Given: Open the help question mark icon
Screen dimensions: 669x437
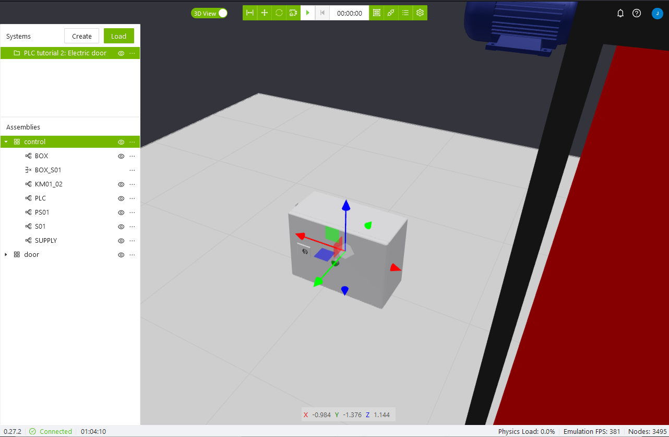Looking at the screenshot, I should pyautogui.click(x=637, y=14).
